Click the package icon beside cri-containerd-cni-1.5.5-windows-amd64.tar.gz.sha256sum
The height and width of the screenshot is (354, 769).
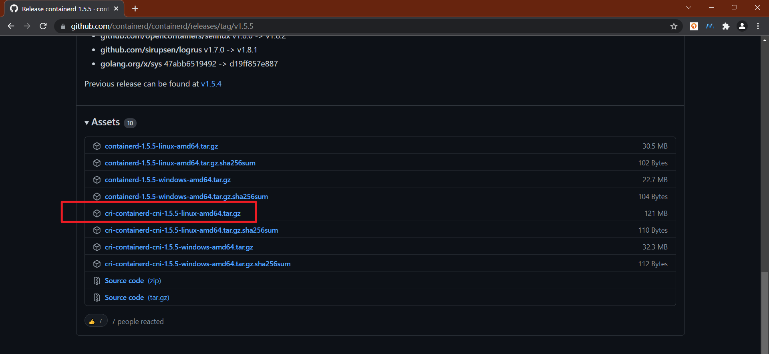pyautogui.click(x=97, y=264)
